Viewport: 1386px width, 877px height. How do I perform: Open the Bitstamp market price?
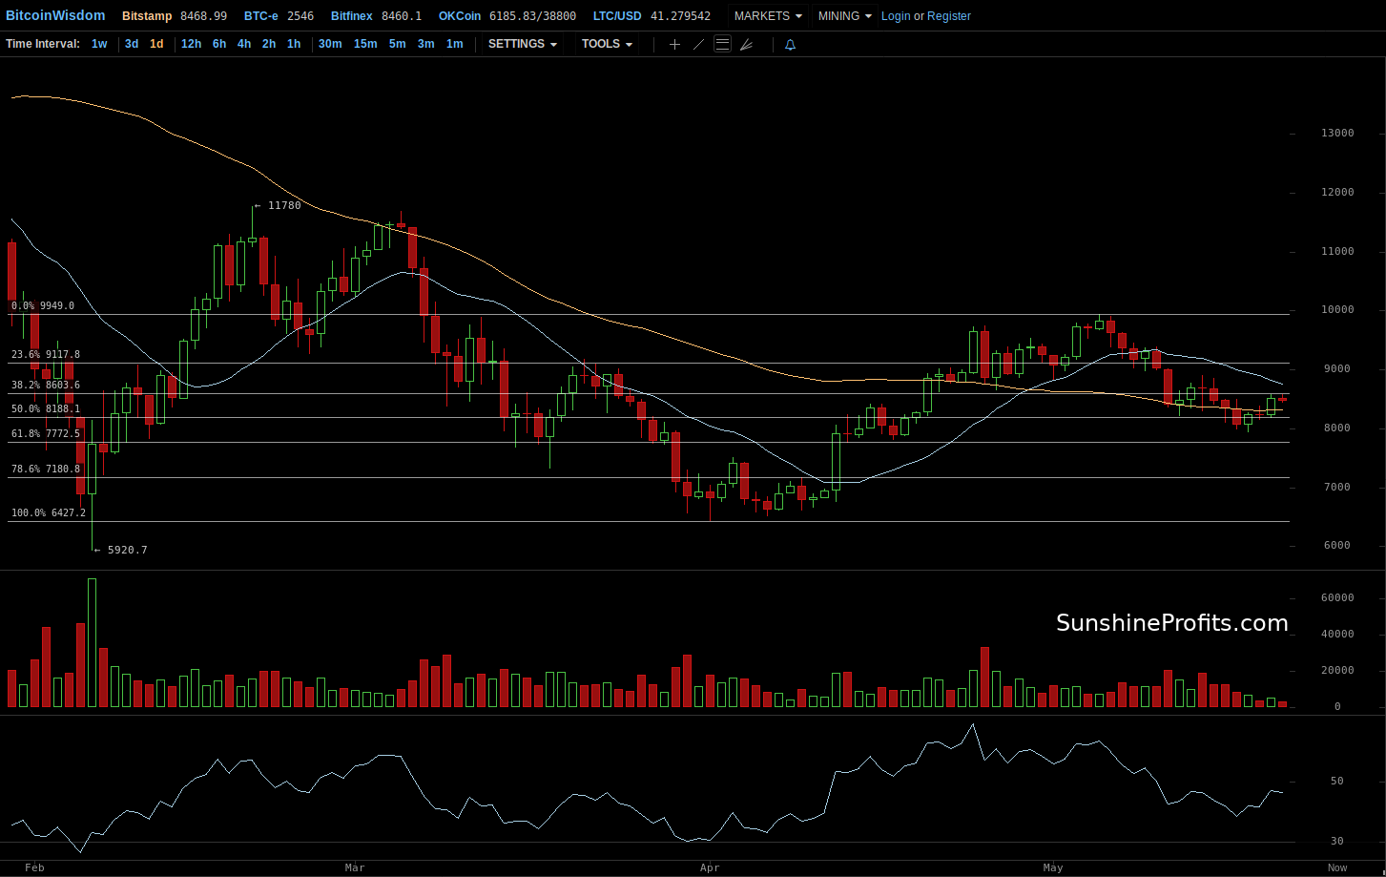175,16
